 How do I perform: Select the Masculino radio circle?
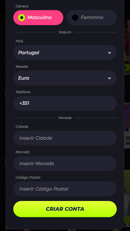[x=22, y=18]
